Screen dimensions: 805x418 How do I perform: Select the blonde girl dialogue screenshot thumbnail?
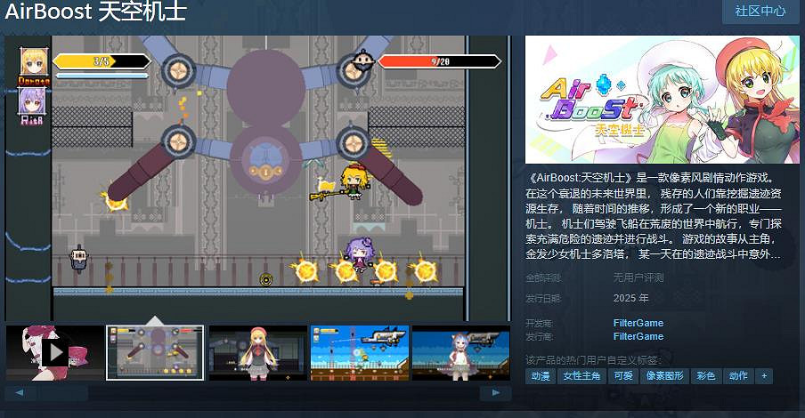pyautogui.click(x=257, y=353)
